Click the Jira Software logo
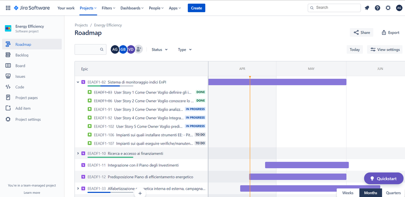This screenshot has width=405, height=197. [x=32, y=8]
